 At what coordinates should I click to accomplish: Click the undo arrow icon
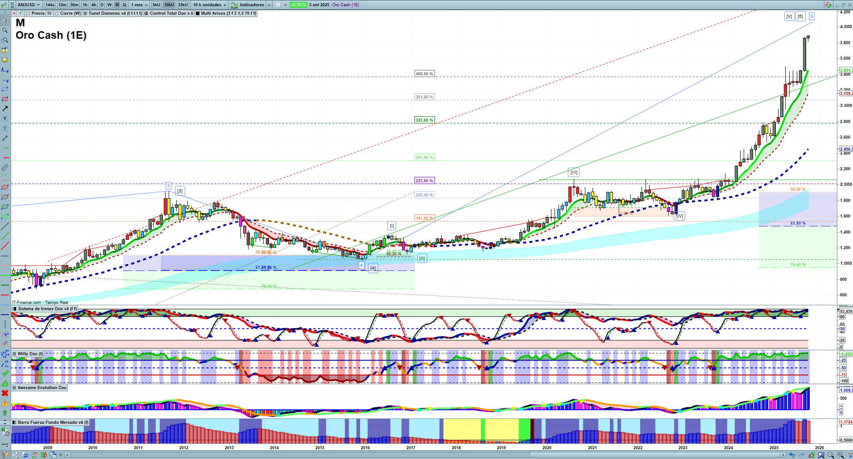point(791,455)
